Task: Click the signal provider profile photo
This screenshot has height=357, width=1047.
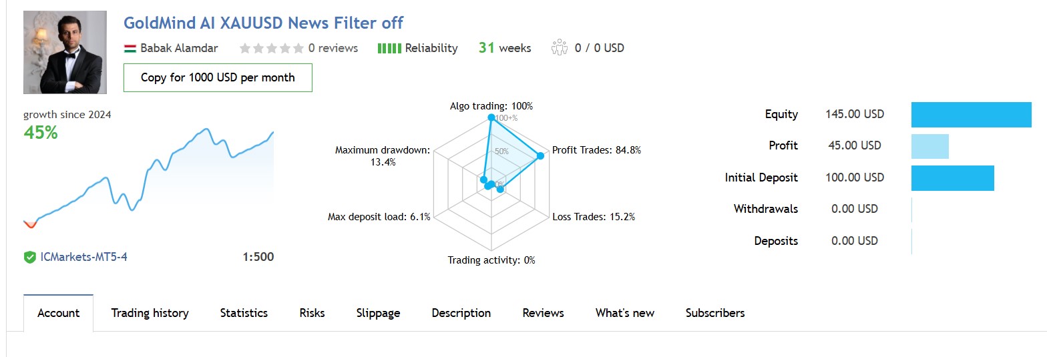Action: [65, 52]
